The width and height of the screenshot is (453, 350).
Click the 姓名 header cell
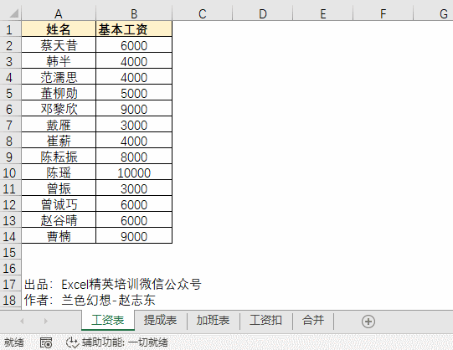(x=59, y=29)
